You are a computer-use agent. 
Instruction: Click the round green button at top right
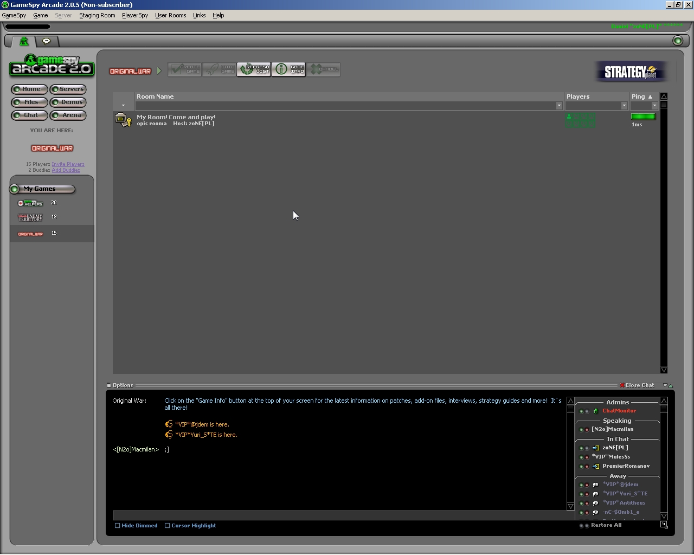[x=677, y=41]
